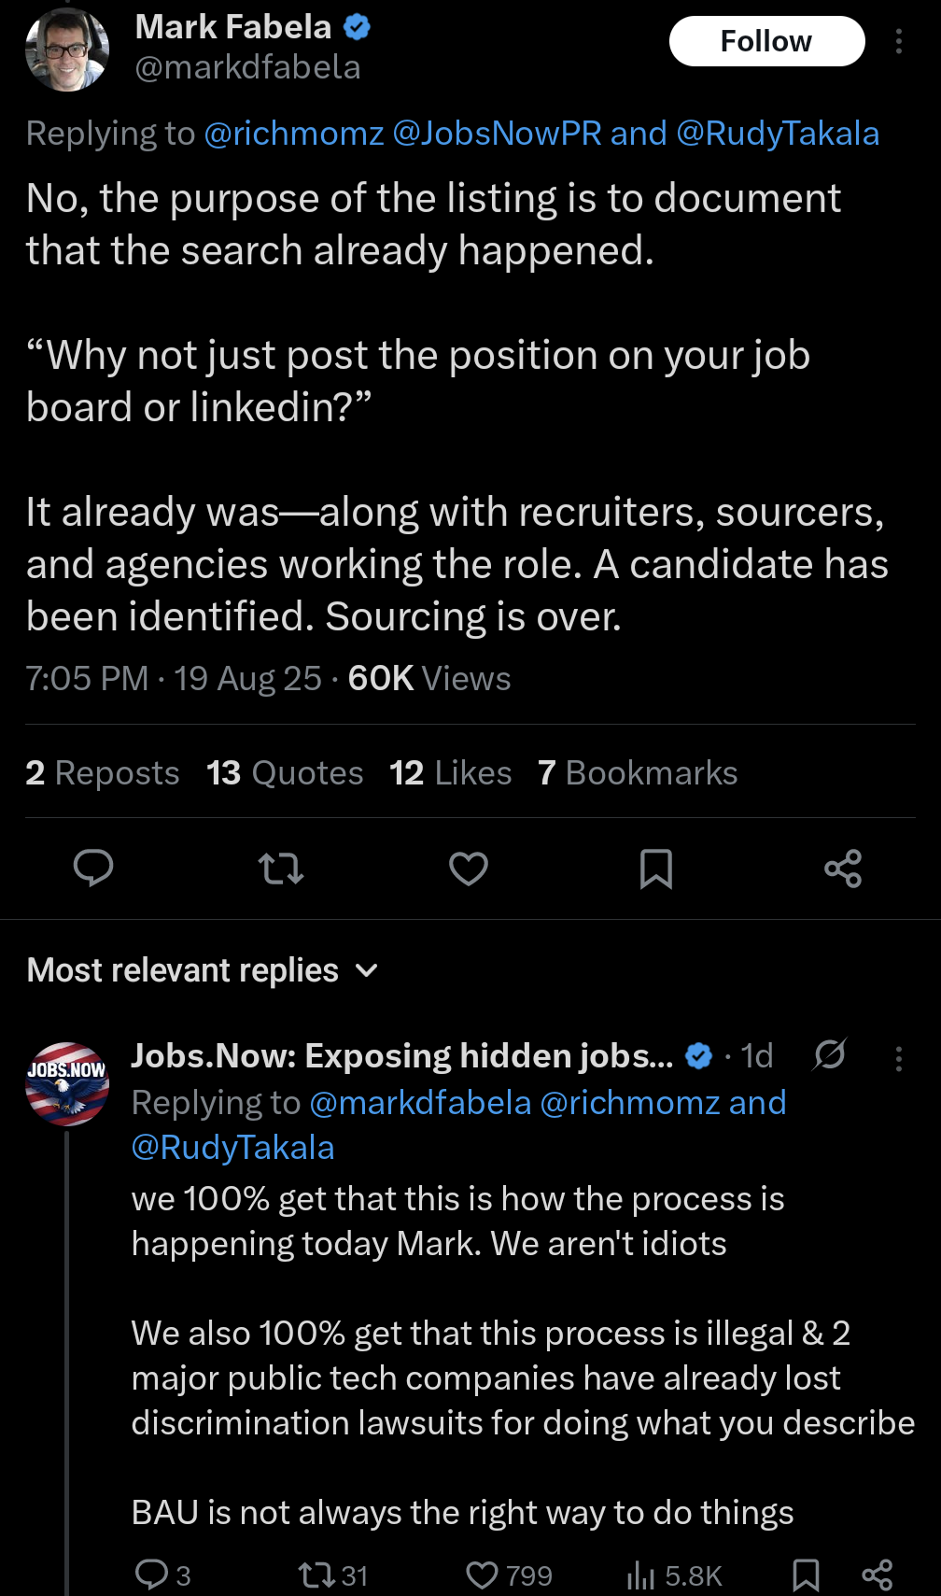Image resolution: width=941 pixels, height=1596 pixels.
Task: Bookmark the Jobs.Now reply
Action: 805,1575
